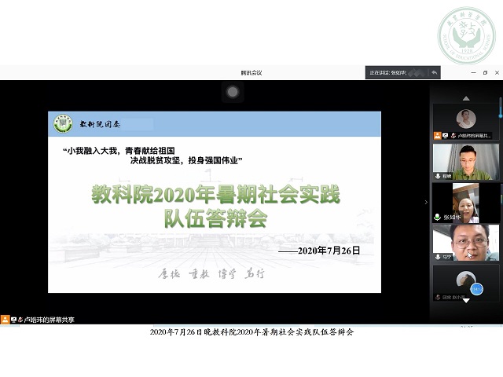The width and height of the screenshot is (503, 377).
Task: Click the orange person icon in the bottom-left share bar
Action: tap(6, 320)
